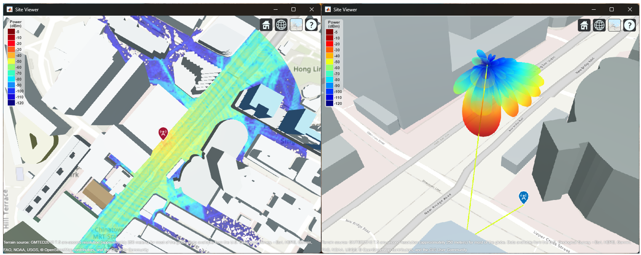Minimize the right Site Viewer window

[x=594, y=9]
